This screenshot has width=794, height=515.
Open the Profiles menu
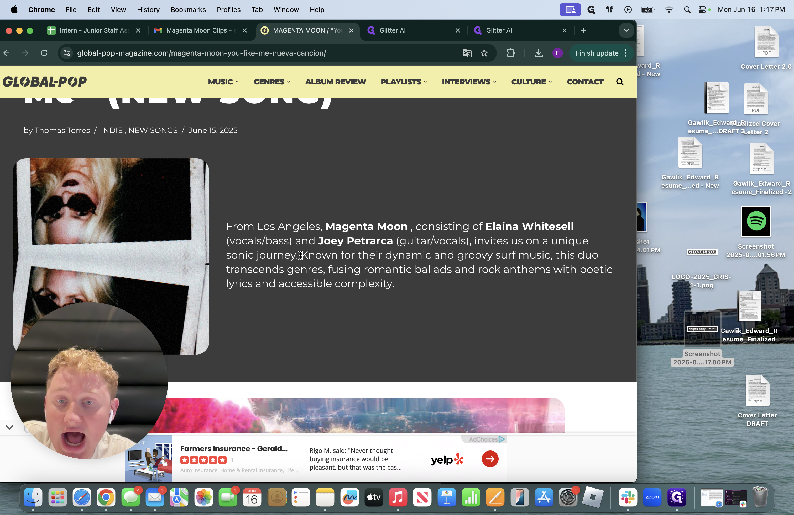228,10
